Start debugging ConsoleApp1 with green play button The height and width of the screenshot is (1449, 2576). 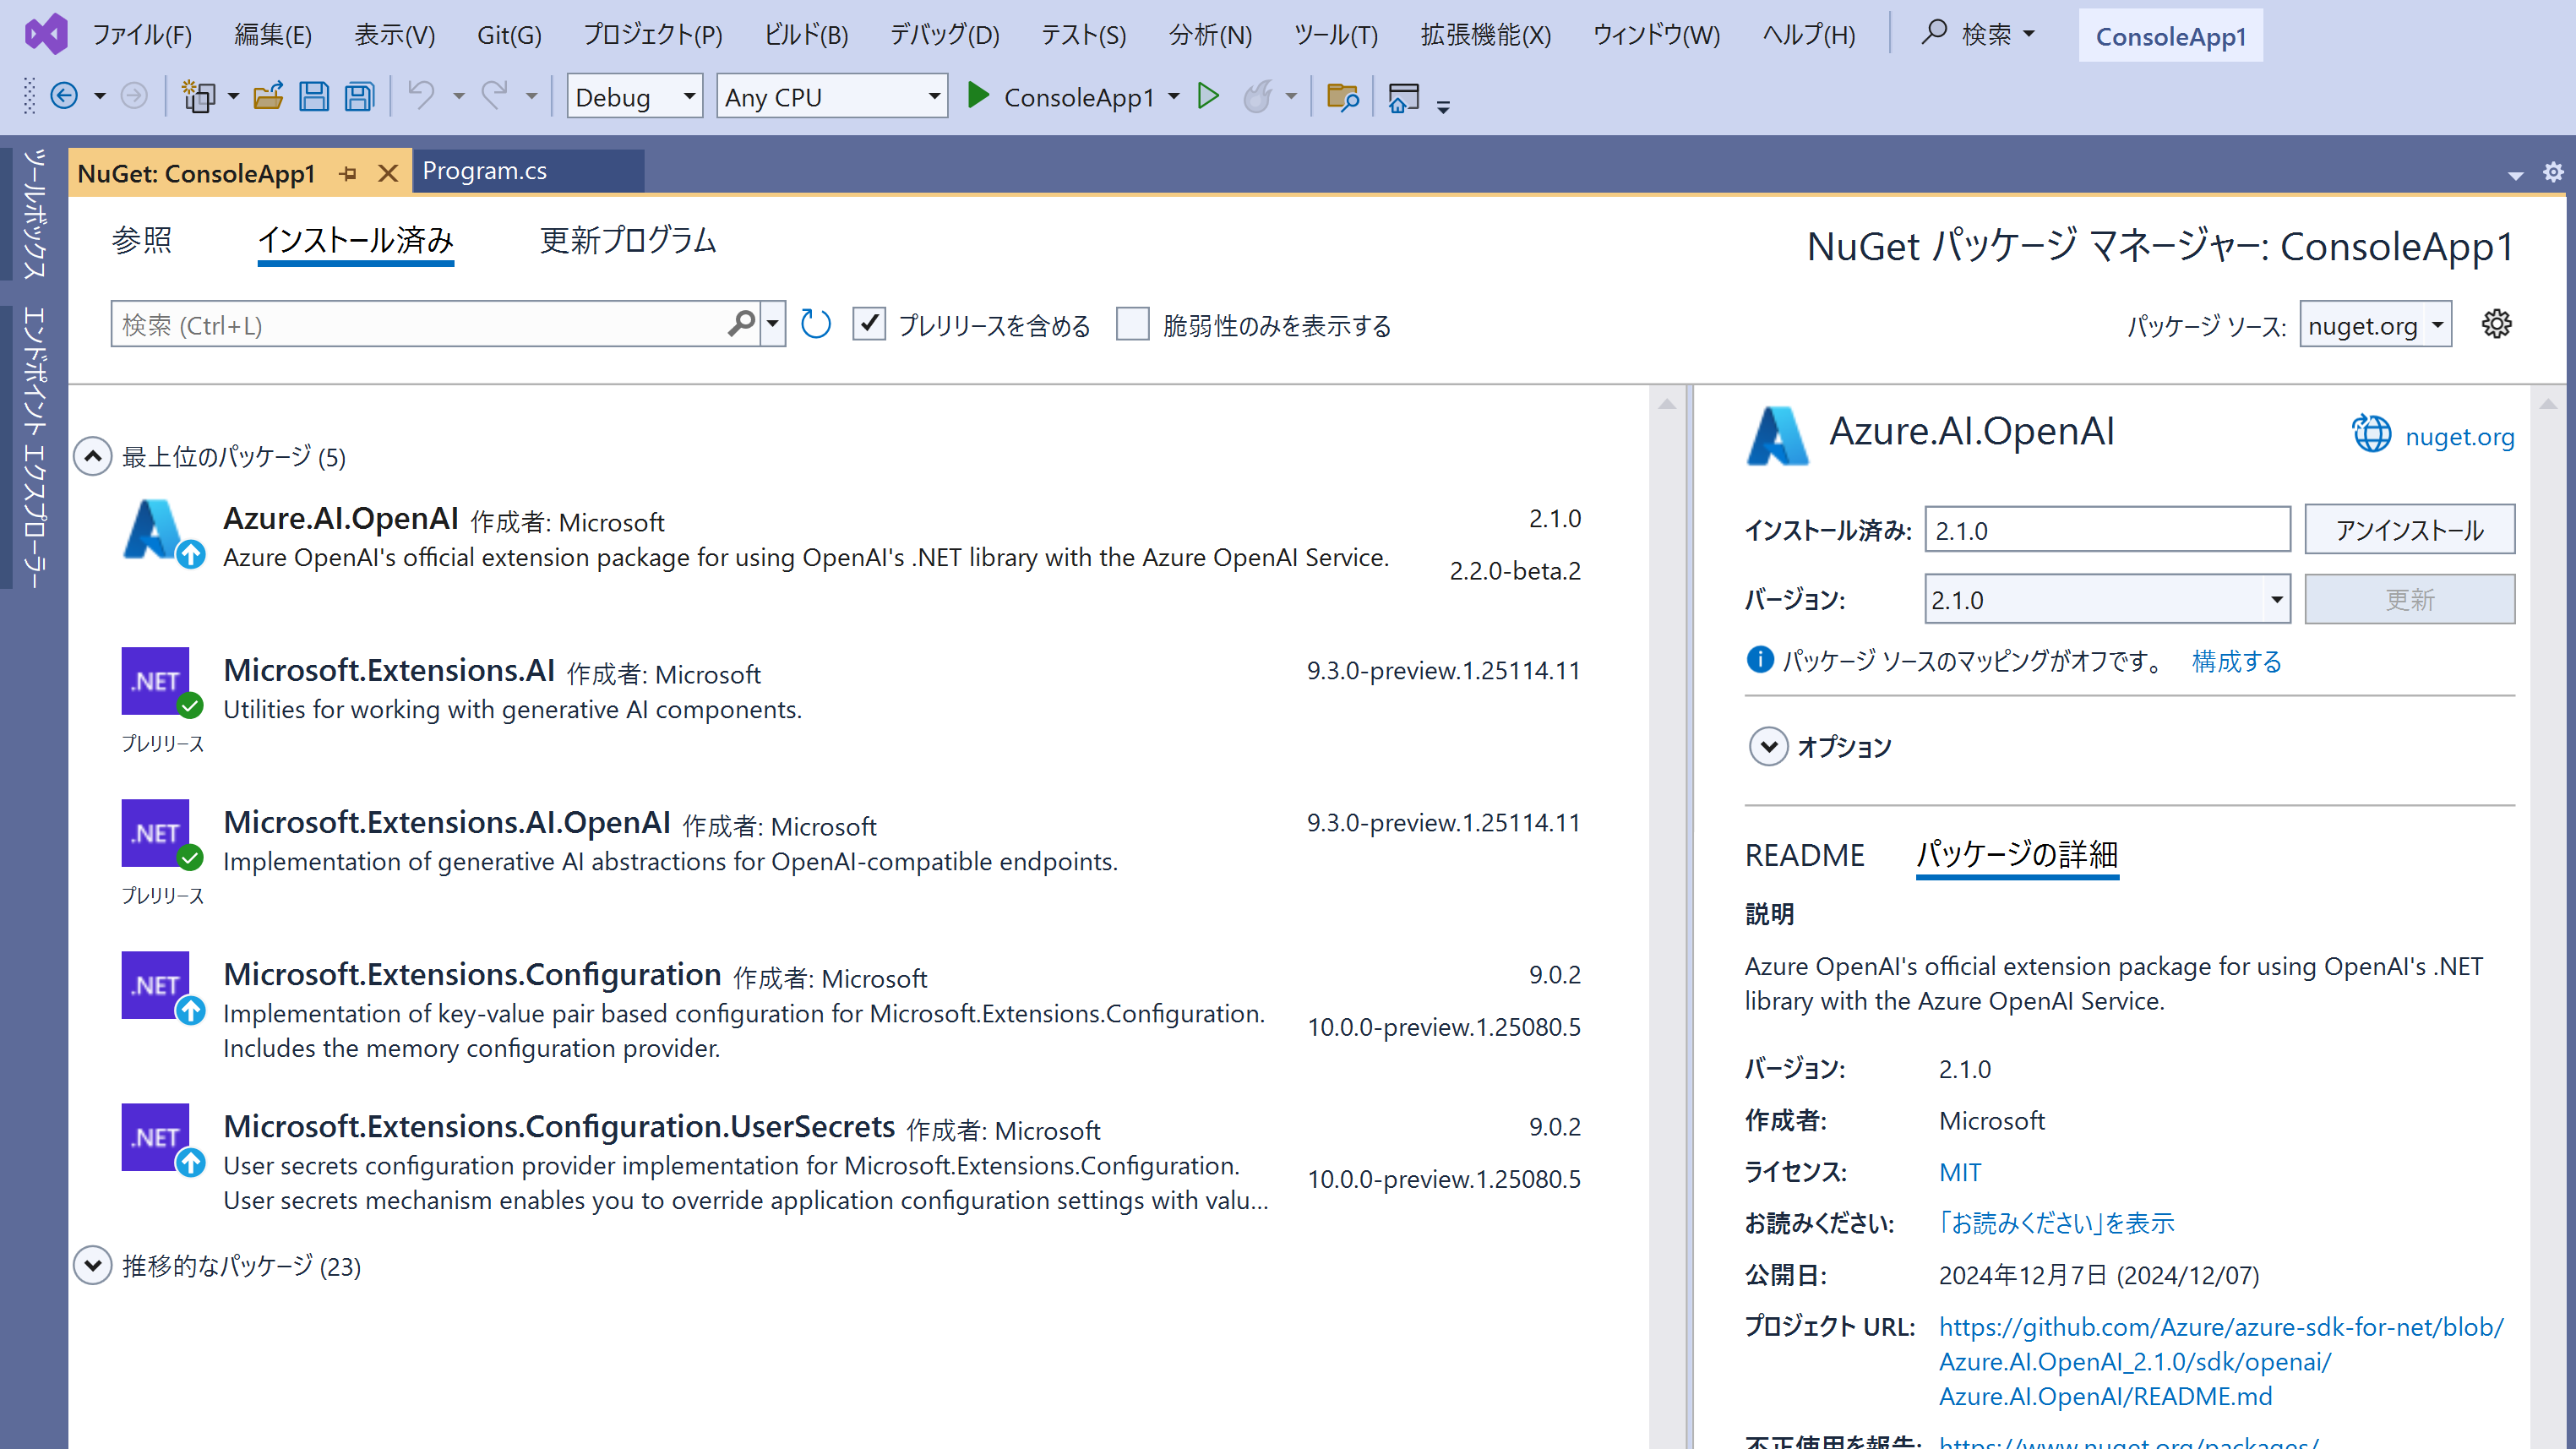coord(978,96)
